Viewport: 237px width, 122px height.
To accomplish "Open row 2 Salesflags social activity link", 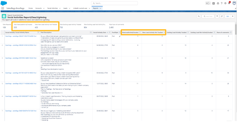I will 21,45.
